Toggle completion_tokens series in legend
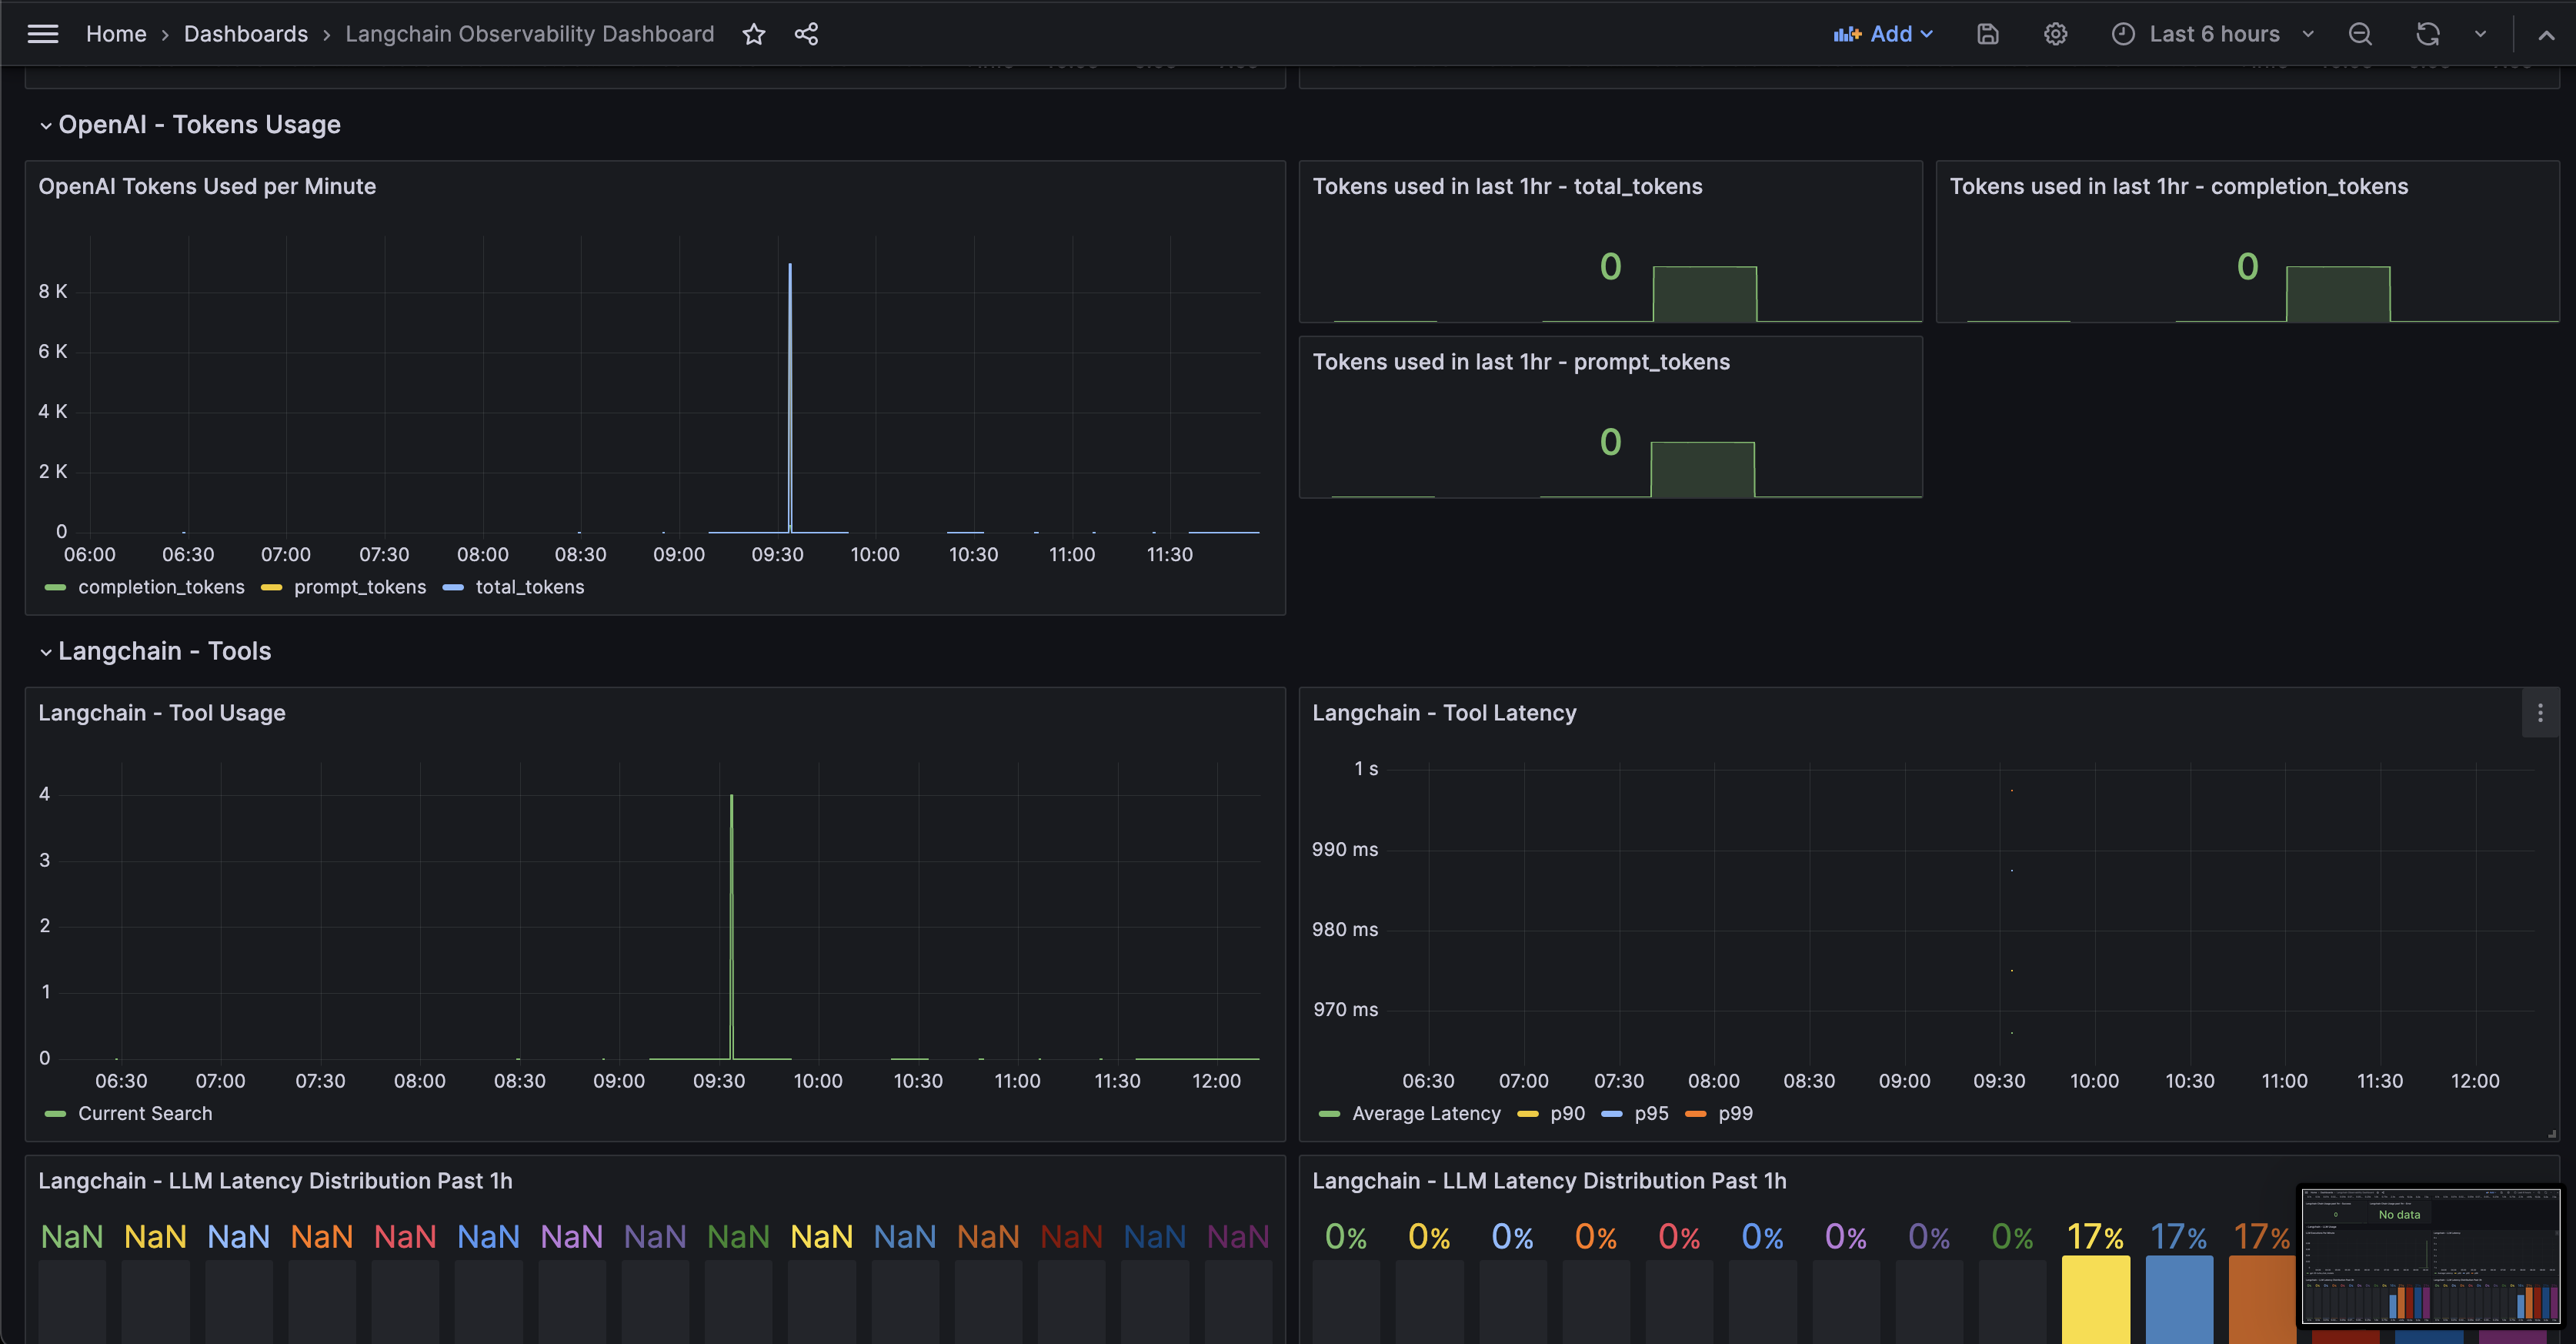This screenshot has height=1344, width=2576. [x=160, y=587]
